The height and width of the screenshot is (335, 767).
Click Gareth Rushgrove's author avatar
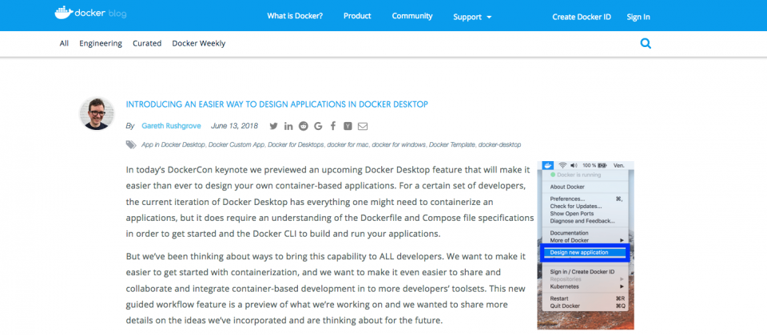[97, 114]
